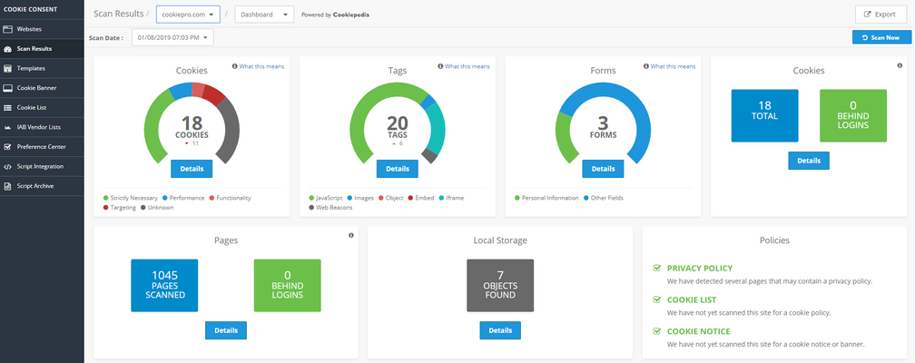Click the IAB Vendor Lists chart icon
The height and width of the screenshot is (363, 915).
click(7, 127)
